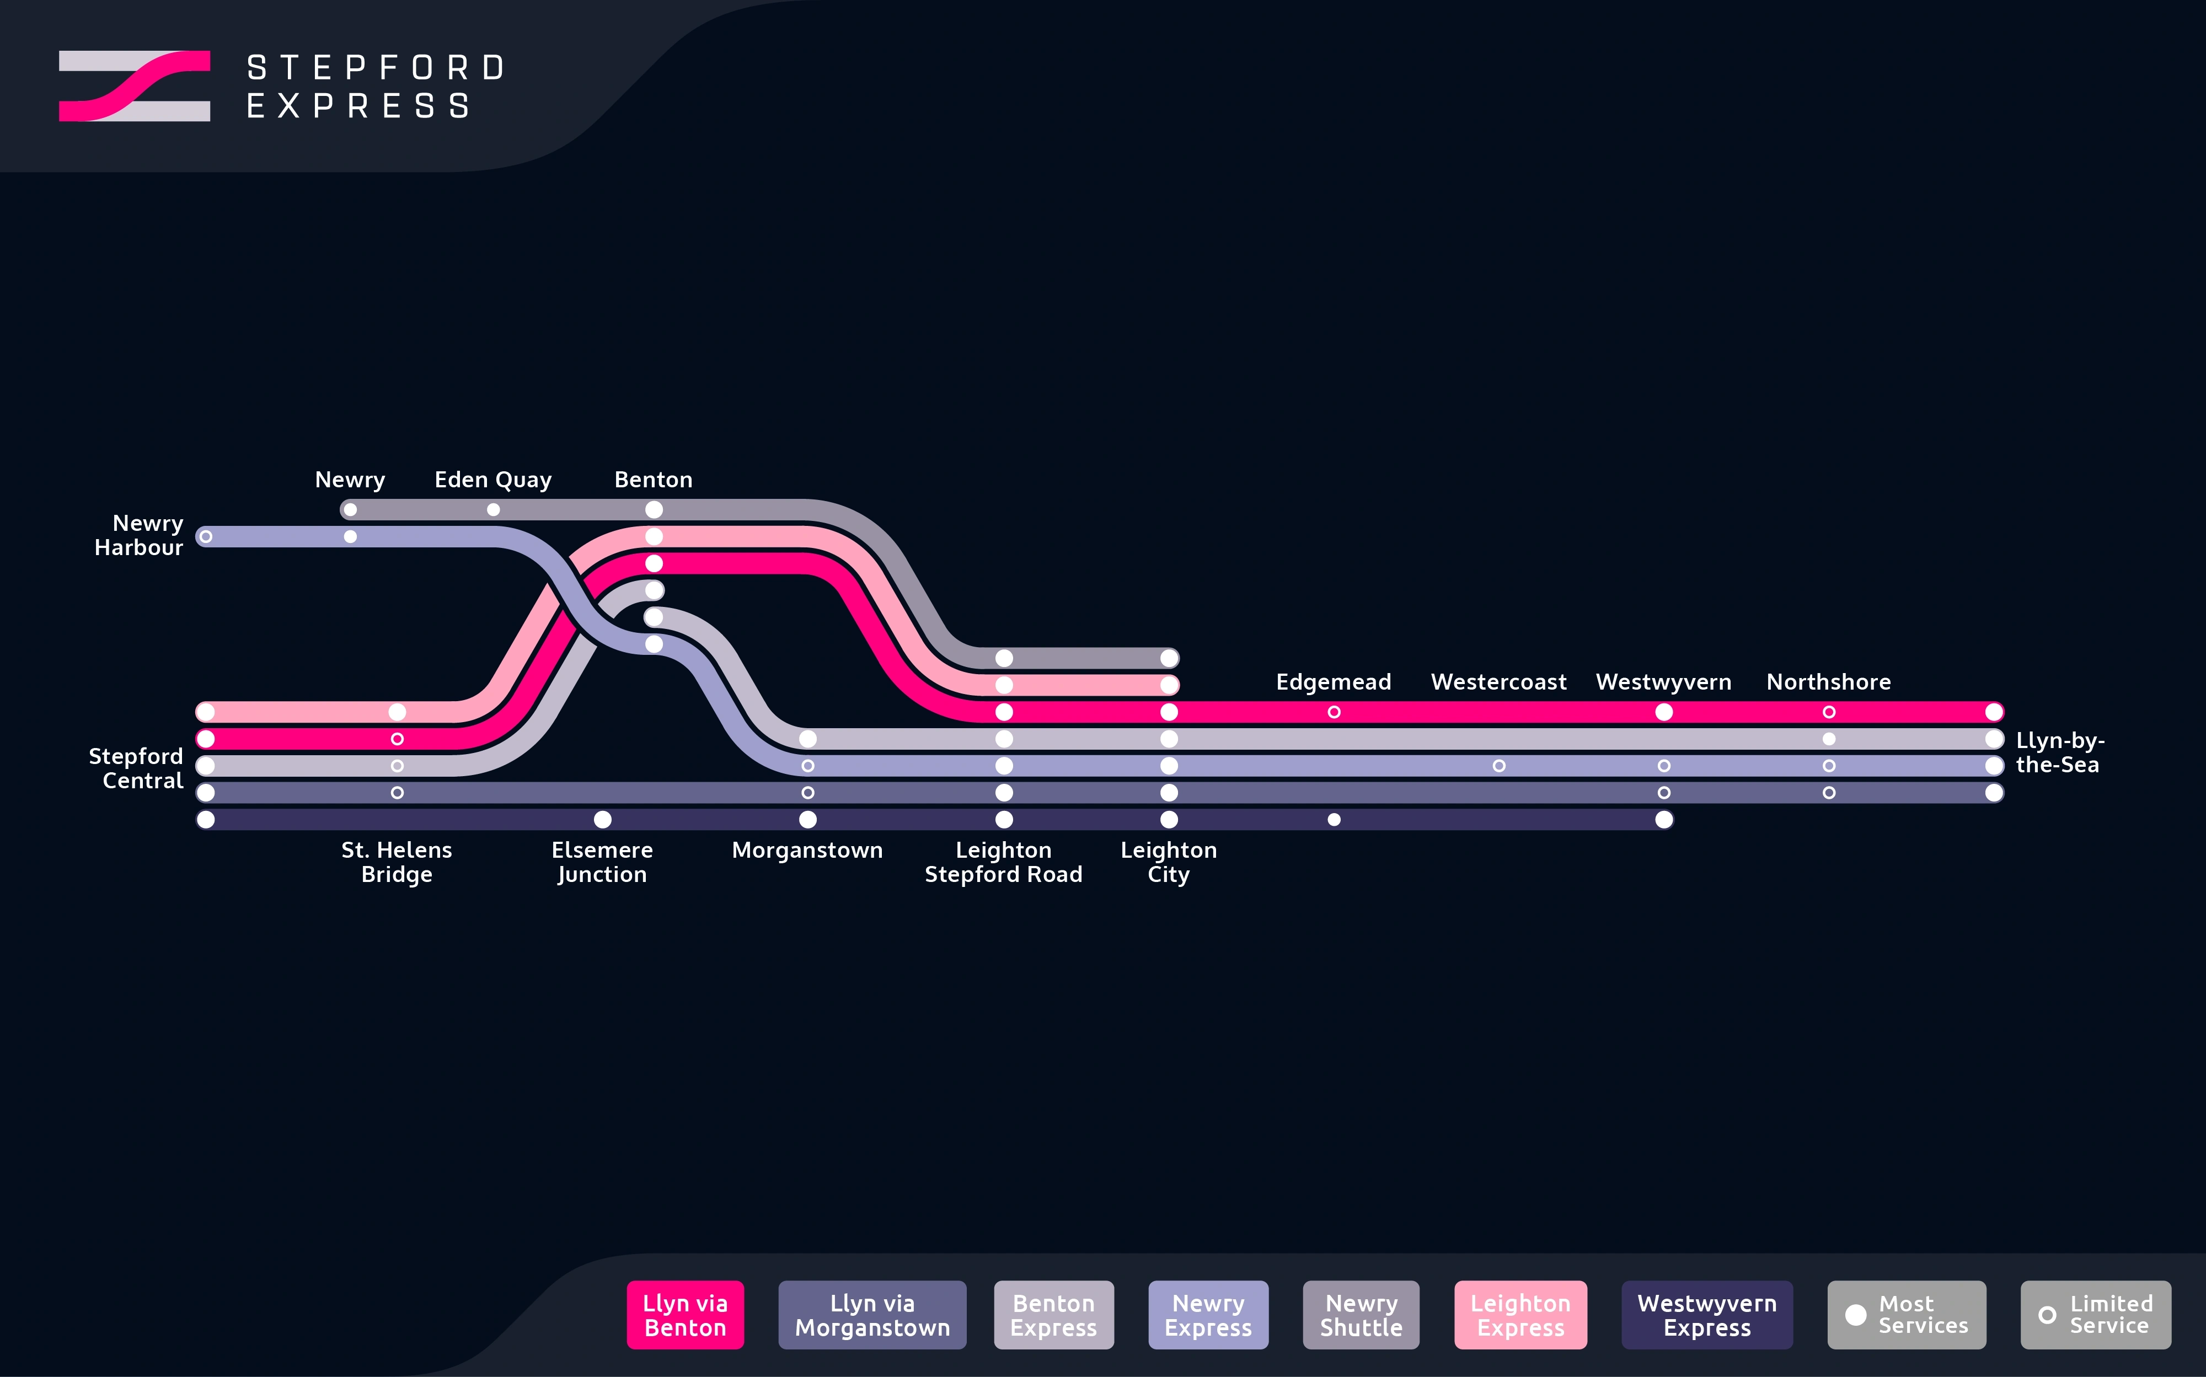Click the St. Helens Bridge station label

pyautogui.click(x=397, y=862)
